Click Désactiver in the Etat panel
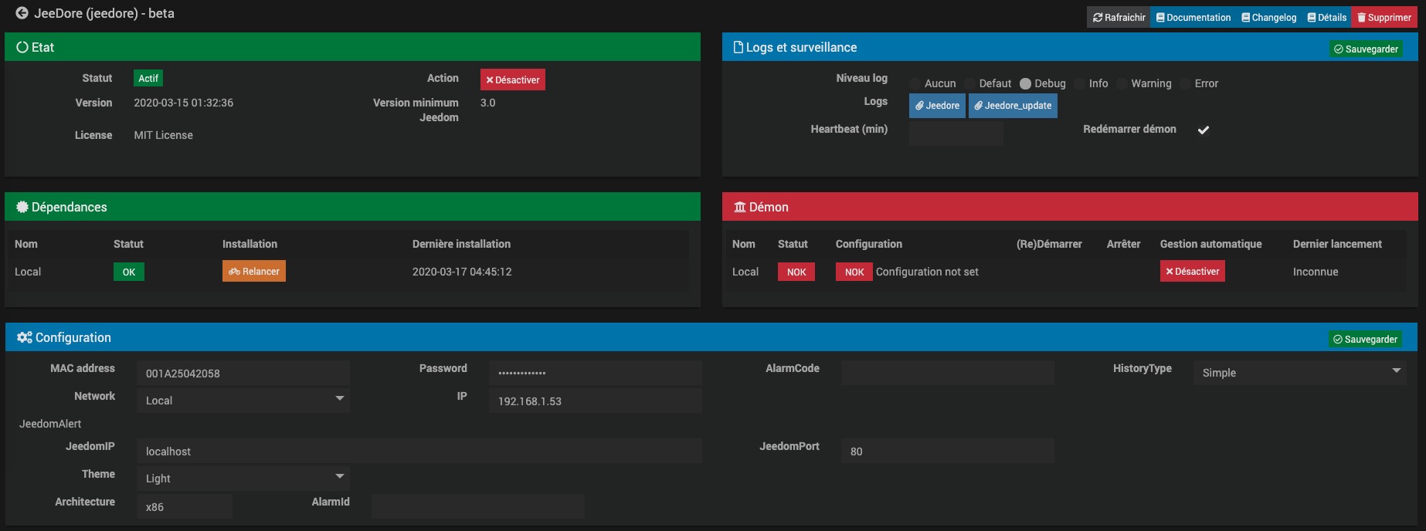1426x531 pixels. coord(512,79)
